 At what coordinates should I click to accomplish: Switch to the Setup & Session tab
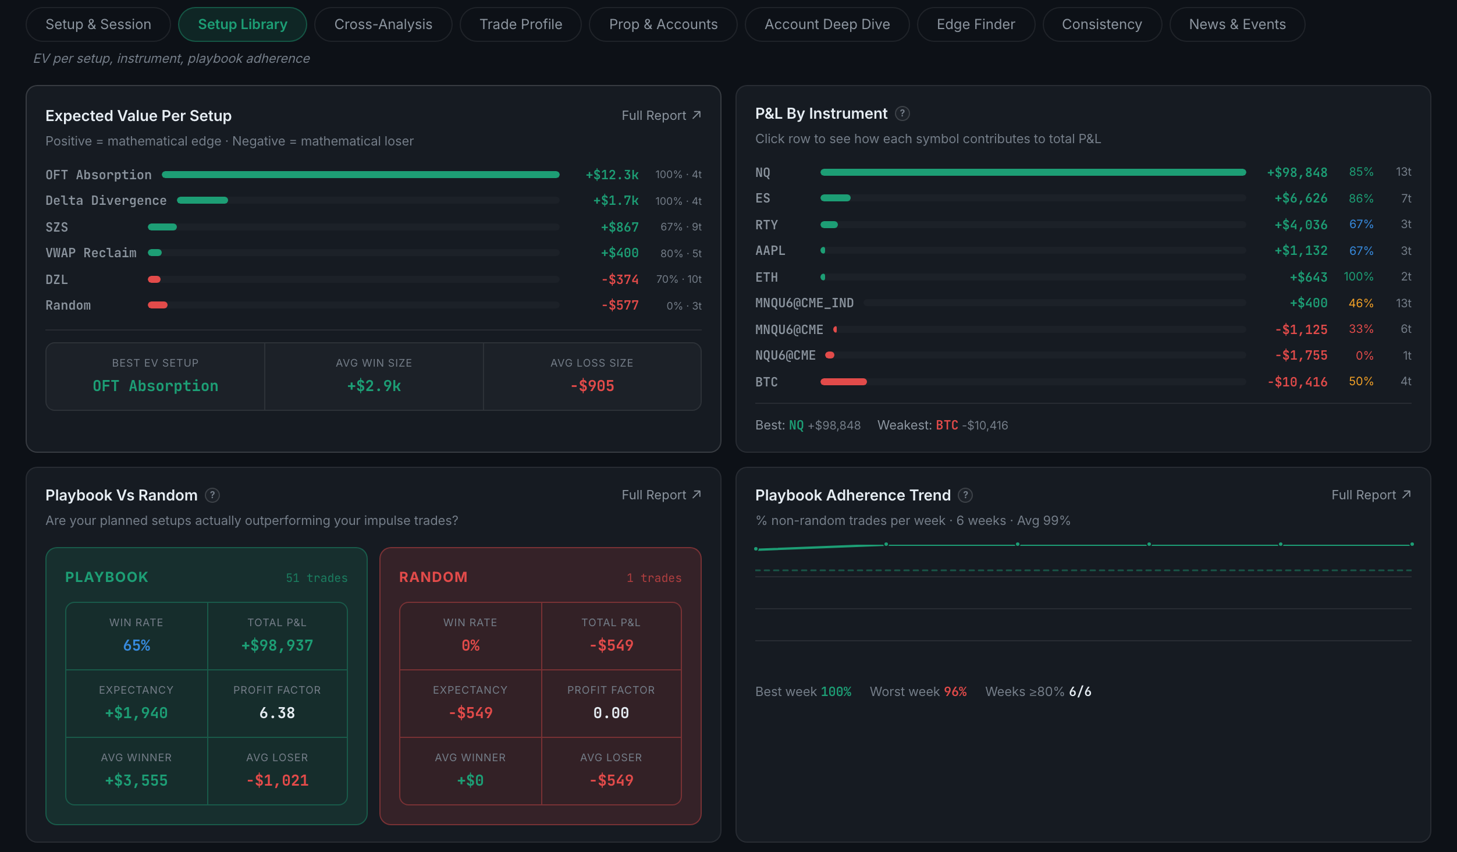[98, 24]
